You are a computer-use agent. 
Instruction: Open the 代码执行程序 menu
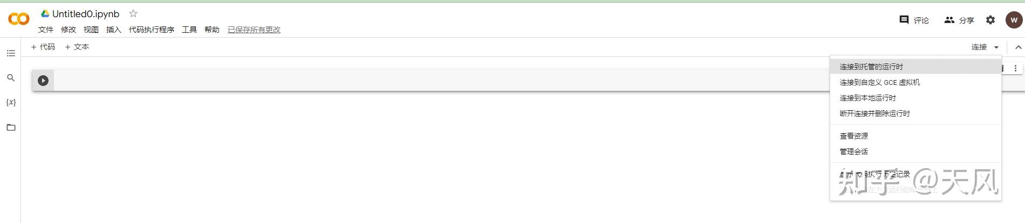[x=152, y=30]
